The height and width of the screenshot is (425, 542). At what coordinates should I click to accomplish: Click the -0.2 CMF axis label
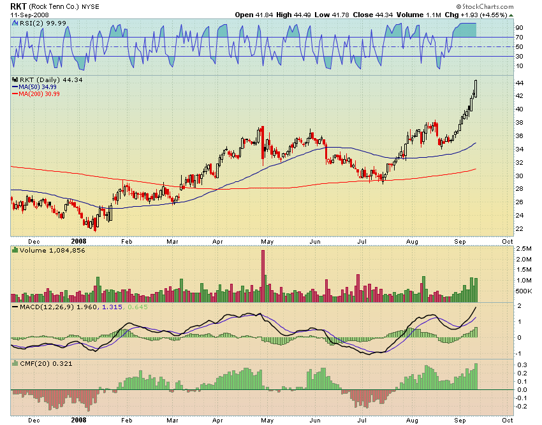pyautogui.click(x=521, y=407)
